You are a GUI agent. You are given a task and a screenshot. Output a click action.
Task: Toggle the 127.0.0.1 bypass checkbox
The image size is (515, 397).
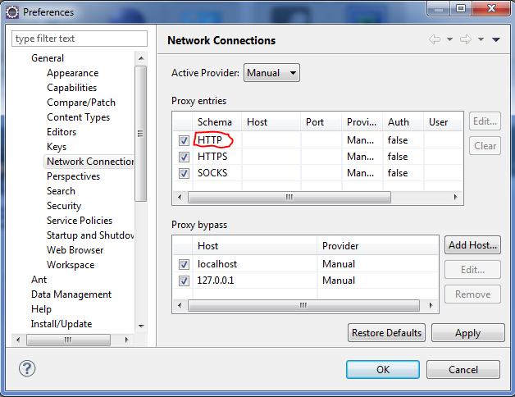pos(184,281)
